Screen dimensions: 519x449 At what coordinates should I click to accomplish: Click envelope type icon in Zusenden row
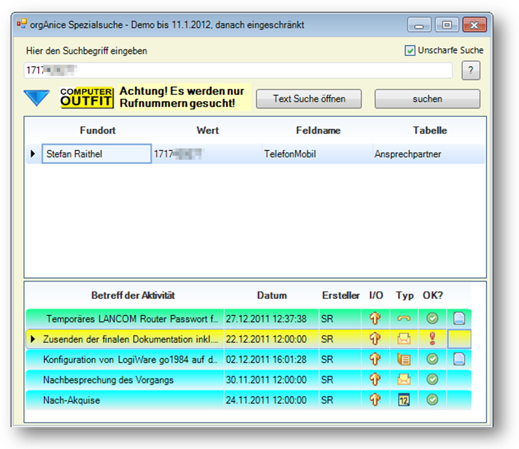(x=404, y=339)
